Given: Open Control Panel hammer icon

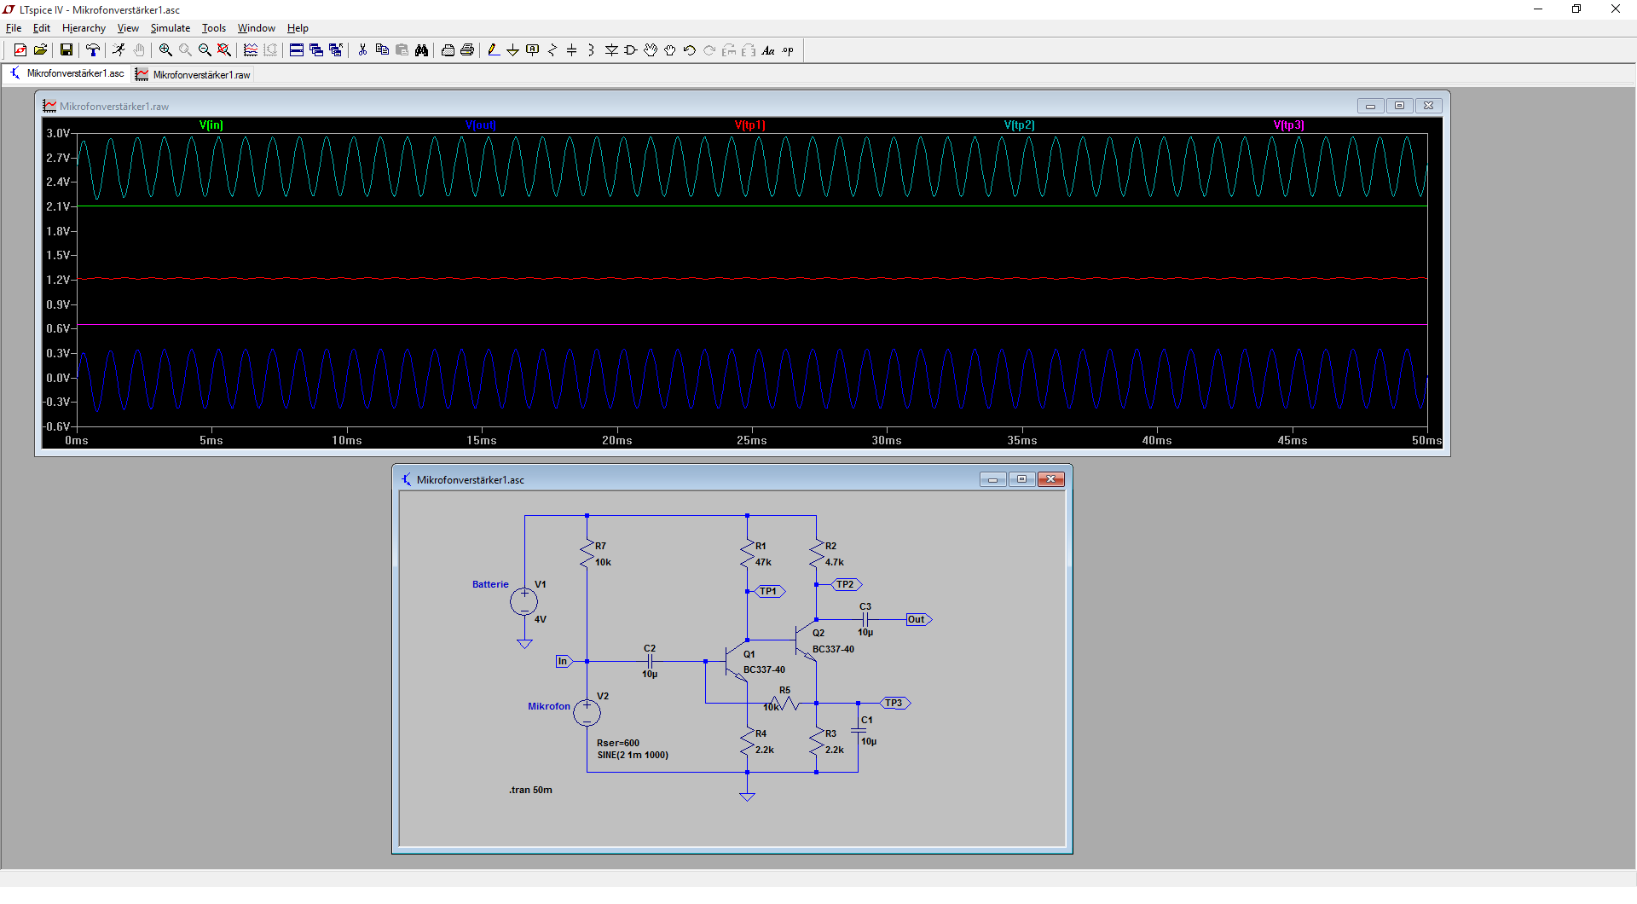Looking at the screenshot, I should pos(93,50).
